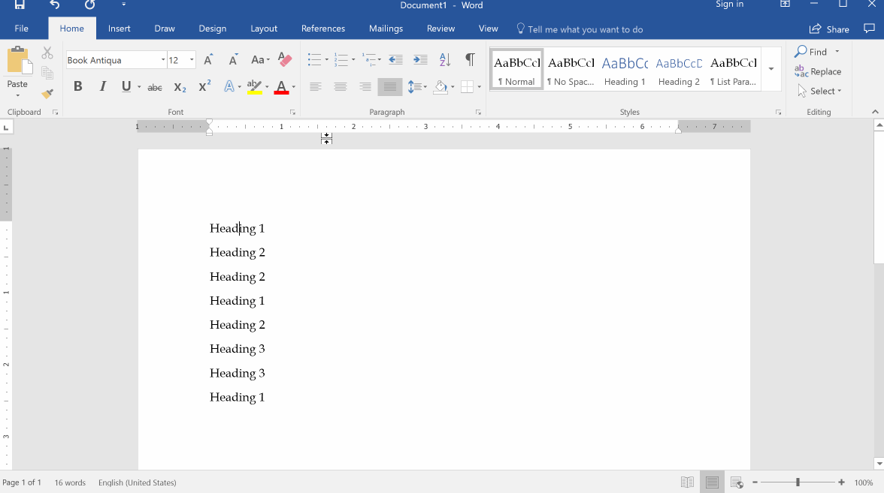Image resolution: width=884 pixels, height=493 pixels.
Task: Apply Subscript formatting
Action: coord(179,87)
